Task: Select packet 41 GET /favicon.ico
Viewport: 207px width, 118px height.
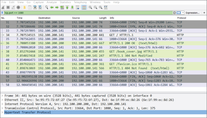Action: [104, 64]
